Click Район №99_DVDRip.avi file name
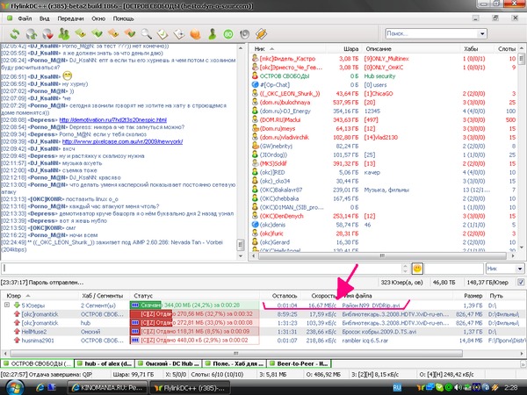This screenshot has width=527, height=395. tap(371, 305)
